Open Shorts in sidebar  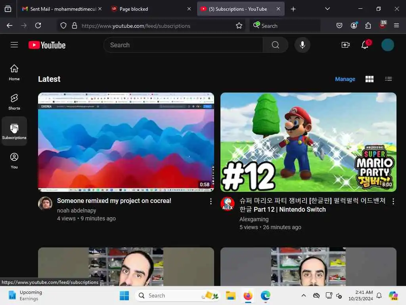pos(14,102)
